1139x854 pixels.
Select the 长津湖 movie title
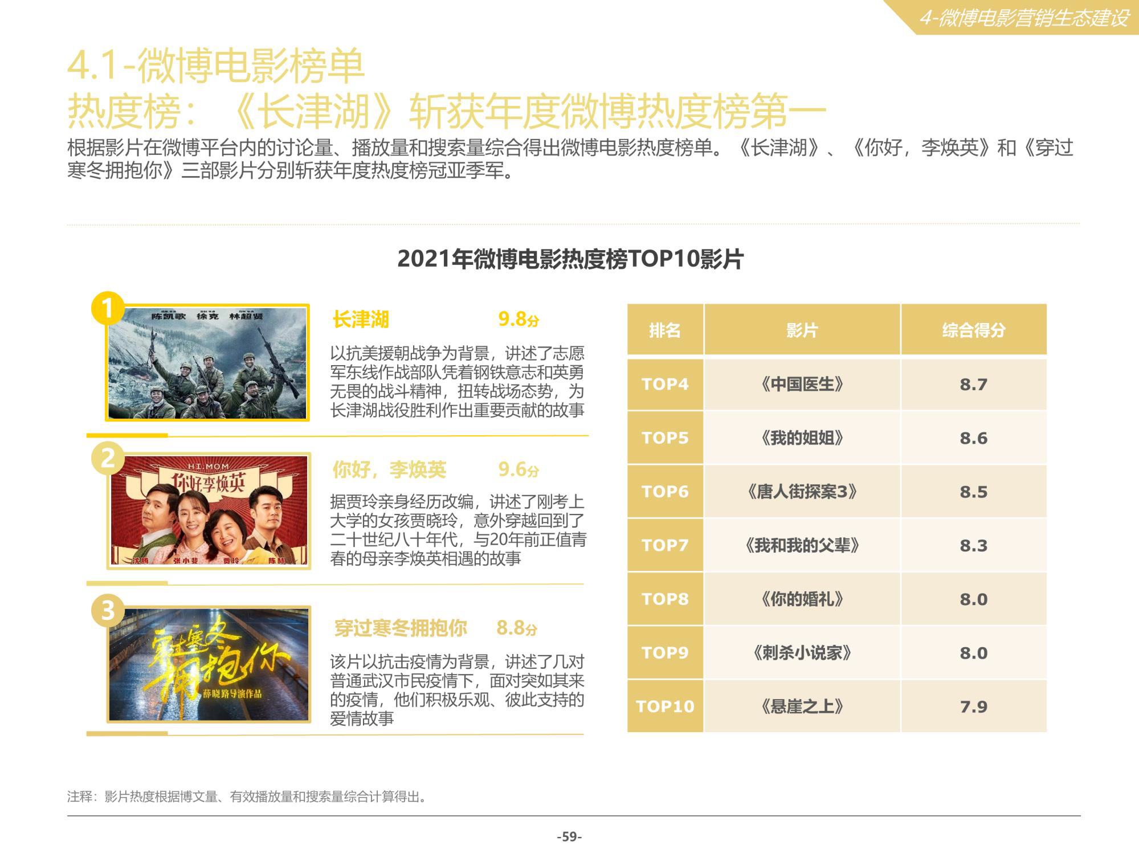click(361, 320)
